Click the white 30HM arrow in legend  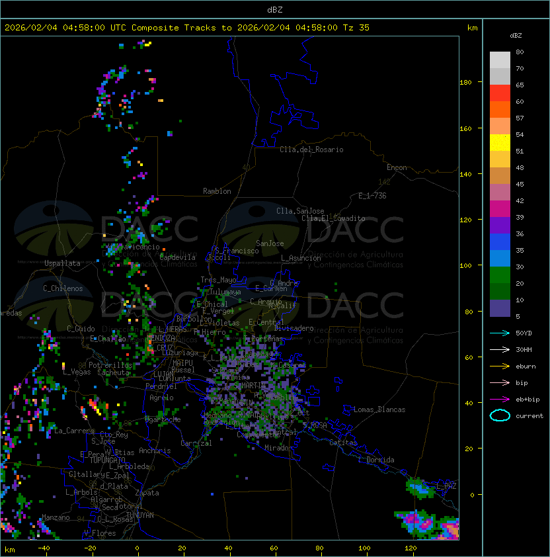point(500,349)
